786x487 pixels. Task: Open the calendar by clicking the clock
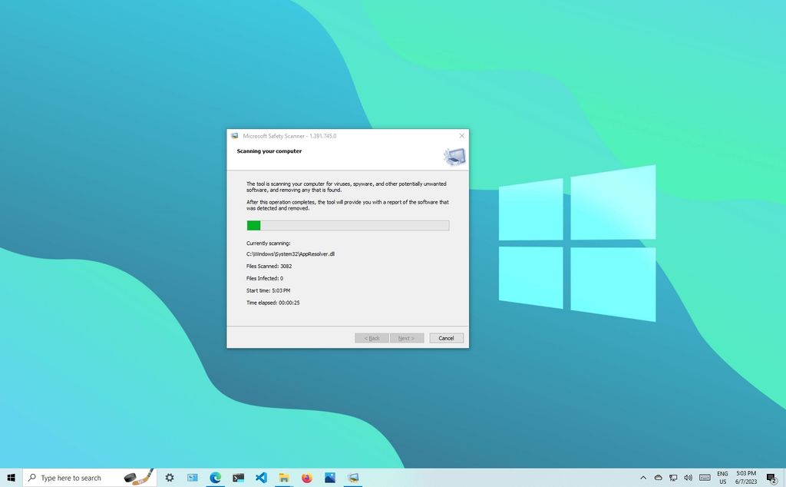(x=746, y=477)
